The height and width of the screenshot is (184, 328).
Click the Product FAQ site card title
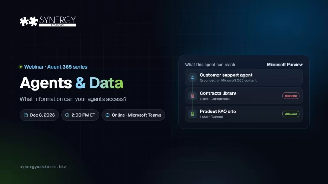[218, 112]
